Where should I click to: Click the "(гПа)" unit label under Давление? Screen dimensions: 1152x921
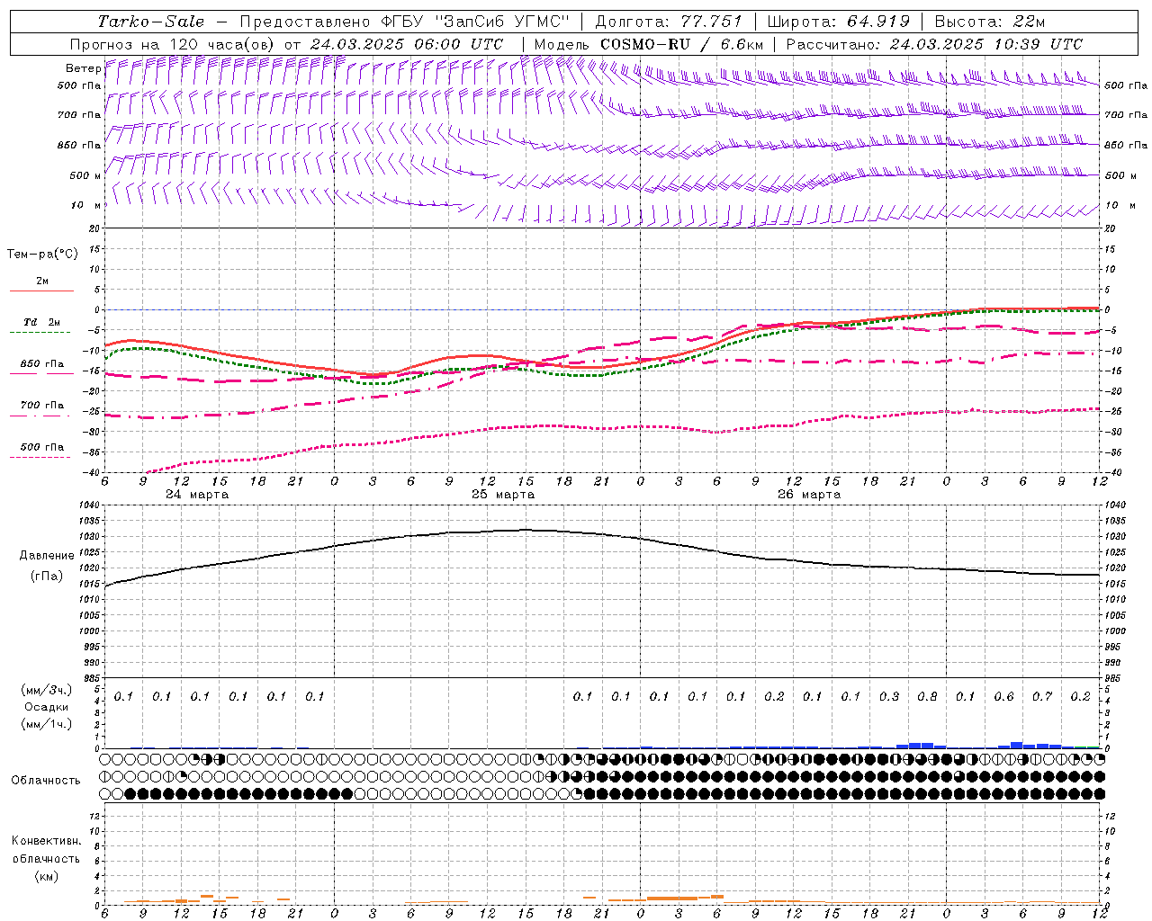coord(47,576)
